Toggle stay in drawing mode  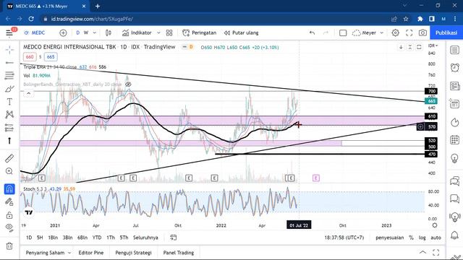point(9,201)
